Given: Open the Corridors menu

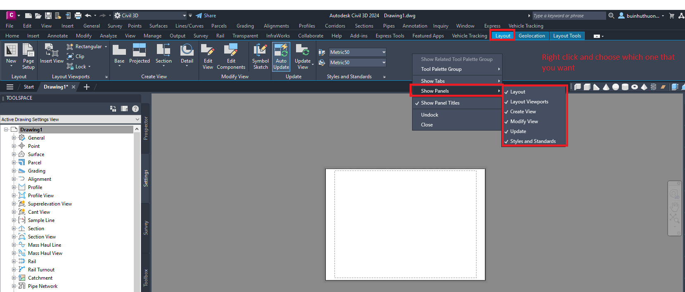Looking at the screenshot, I should [335, 26].
